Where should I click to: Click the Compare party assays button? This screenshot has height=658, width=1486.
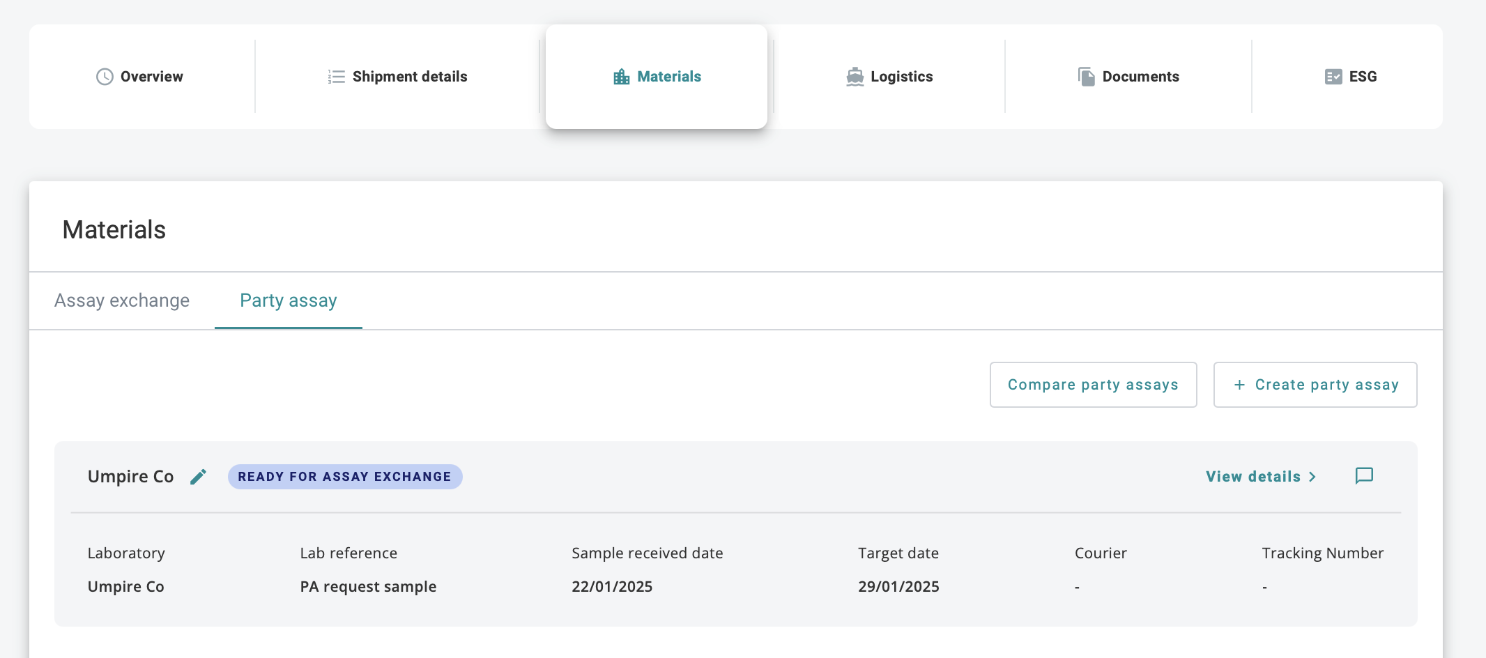click(x=1093, y=385)
